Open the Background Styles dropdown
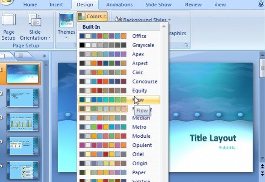Screen dimensions: 265x182 (x=143, y=20)
